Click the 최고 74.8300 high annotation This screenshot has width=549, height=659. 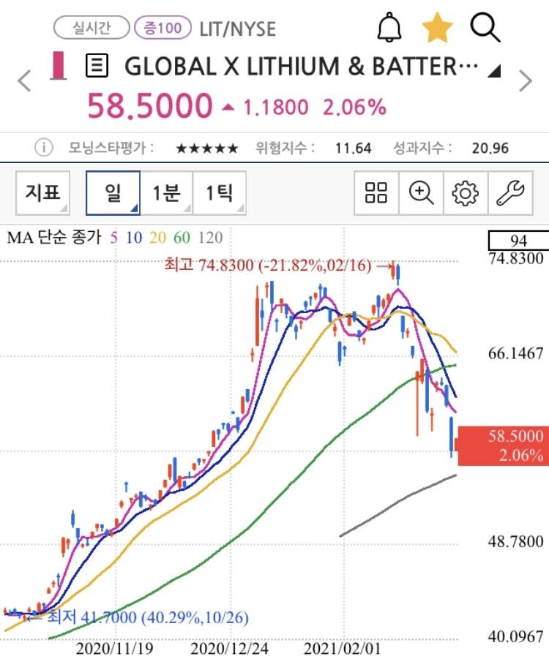pyautogui.click(x=268, y=266)
